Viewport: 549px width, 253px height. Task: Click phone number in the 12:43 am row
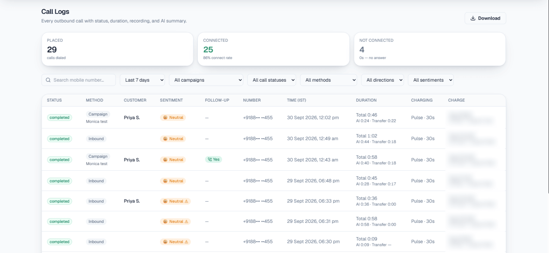[258, 160]
